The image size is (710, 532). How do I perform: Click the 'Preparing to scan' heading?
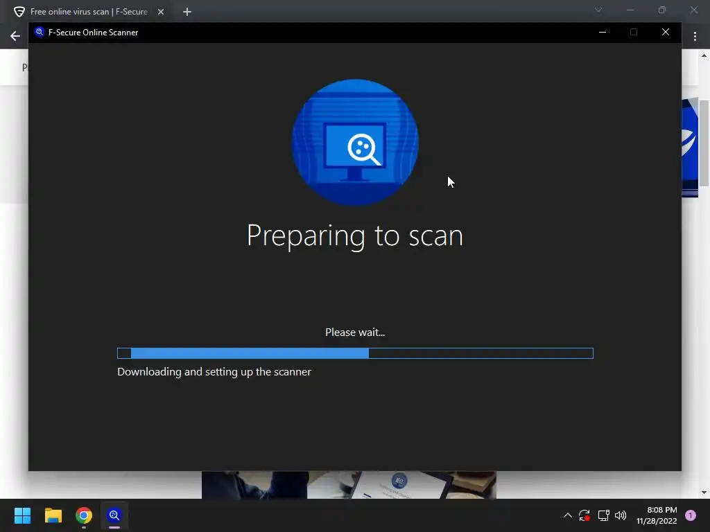click(x=355, y=236)
